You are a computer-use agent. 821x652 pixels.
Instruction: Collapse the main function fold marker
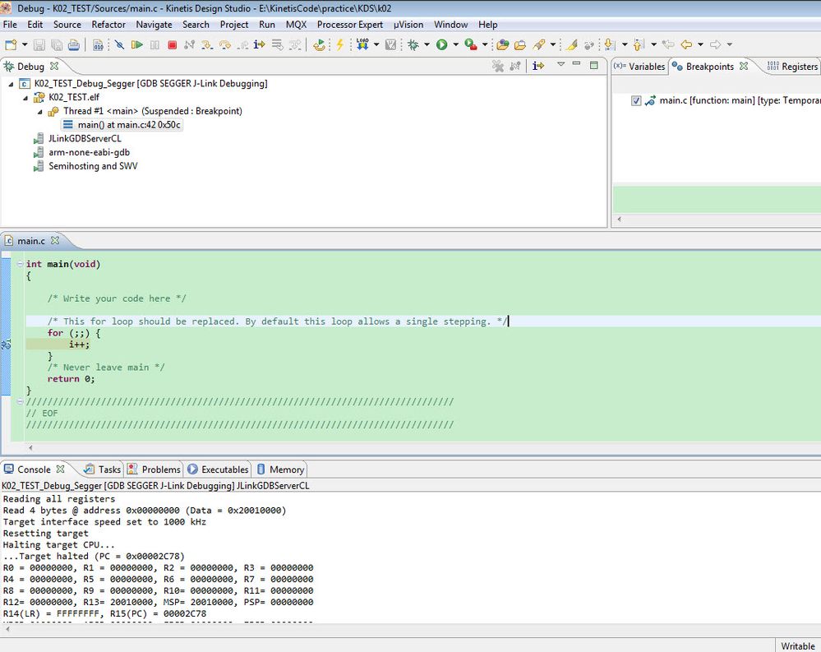click(20, 264)
